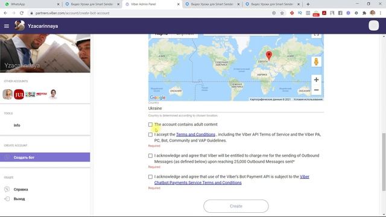
Task: Click the address bar URL
Action: click(72, 13)
